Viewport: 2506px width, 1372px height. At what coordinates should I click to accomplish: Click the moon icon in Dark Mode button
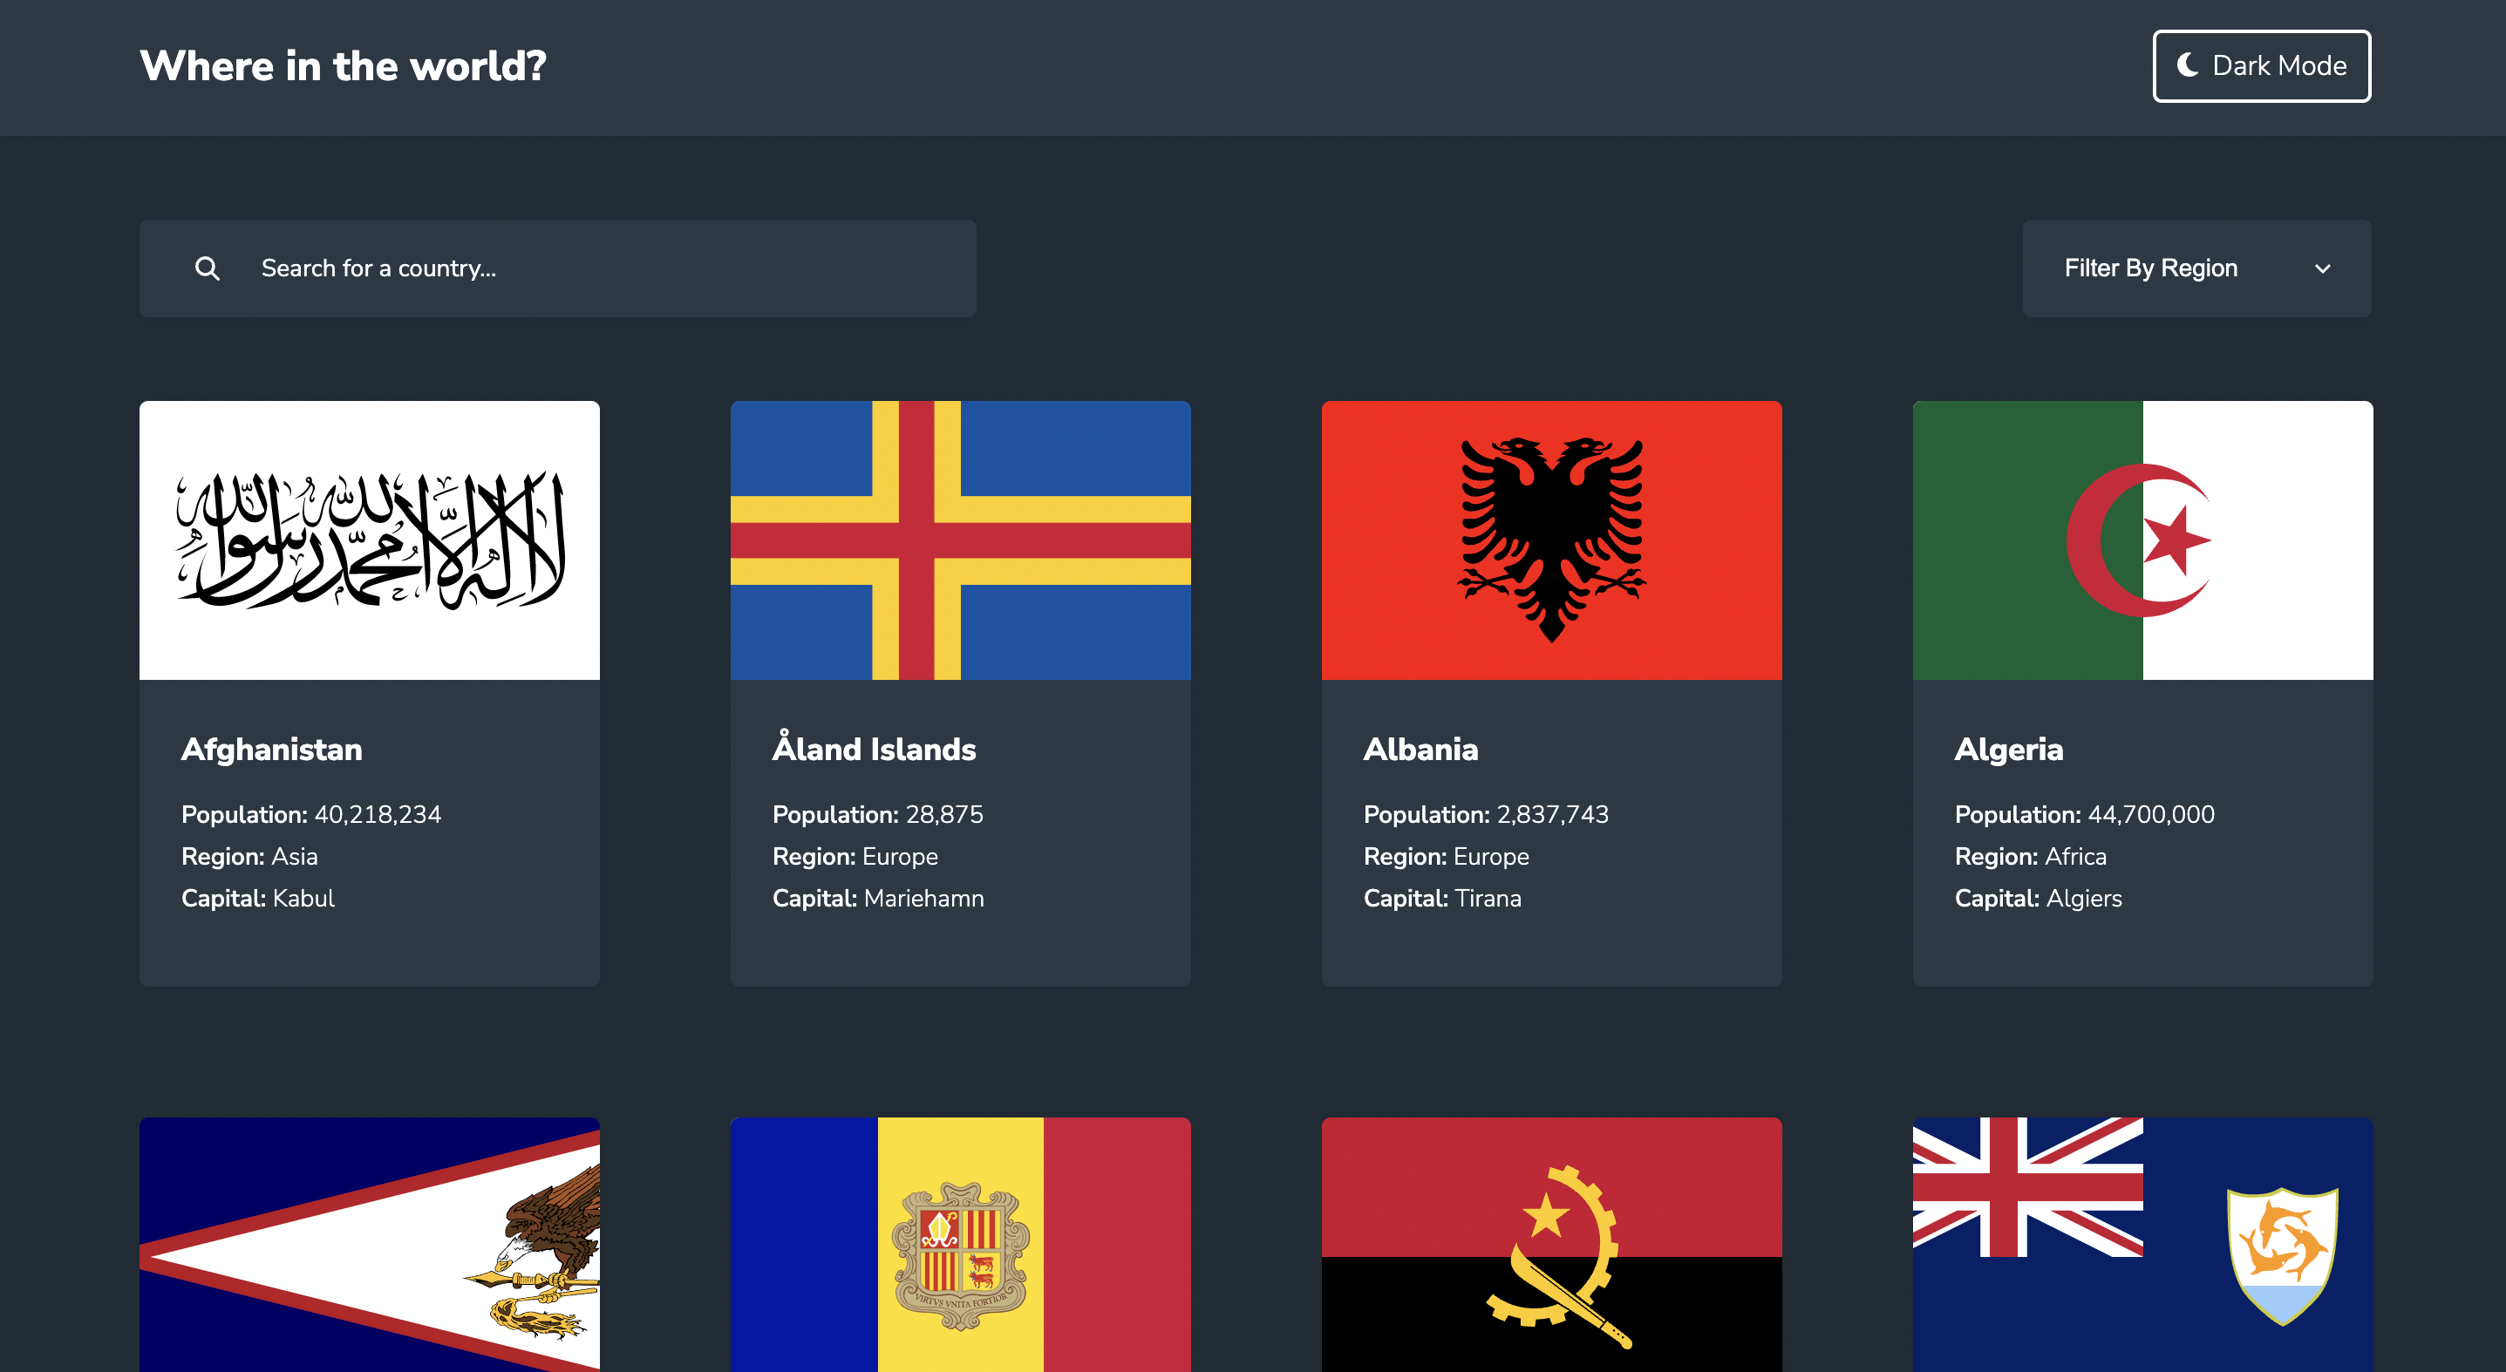coord(2188,65)
